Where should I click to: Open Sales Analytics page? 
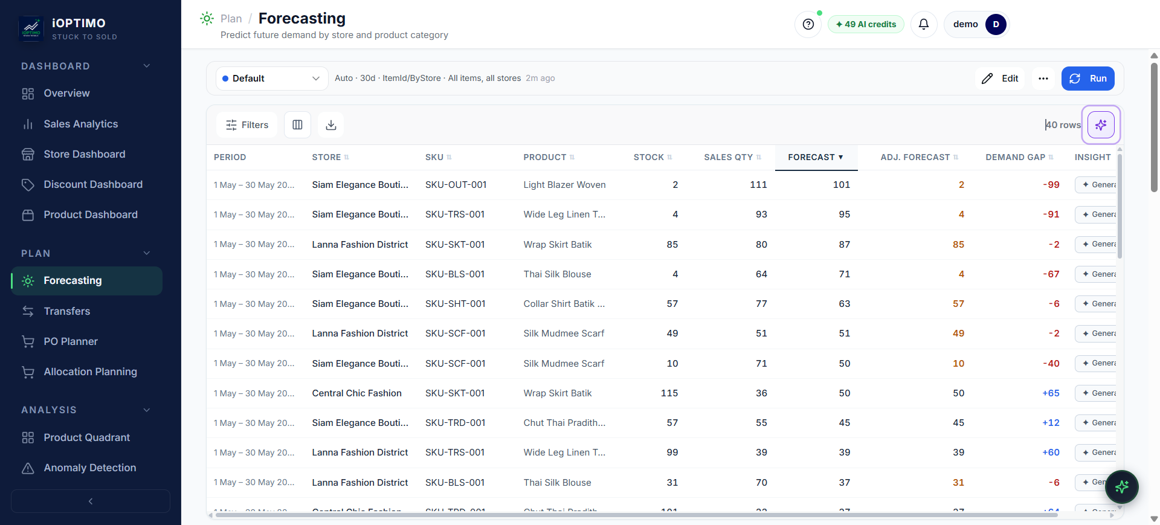[x=86, y=124]
